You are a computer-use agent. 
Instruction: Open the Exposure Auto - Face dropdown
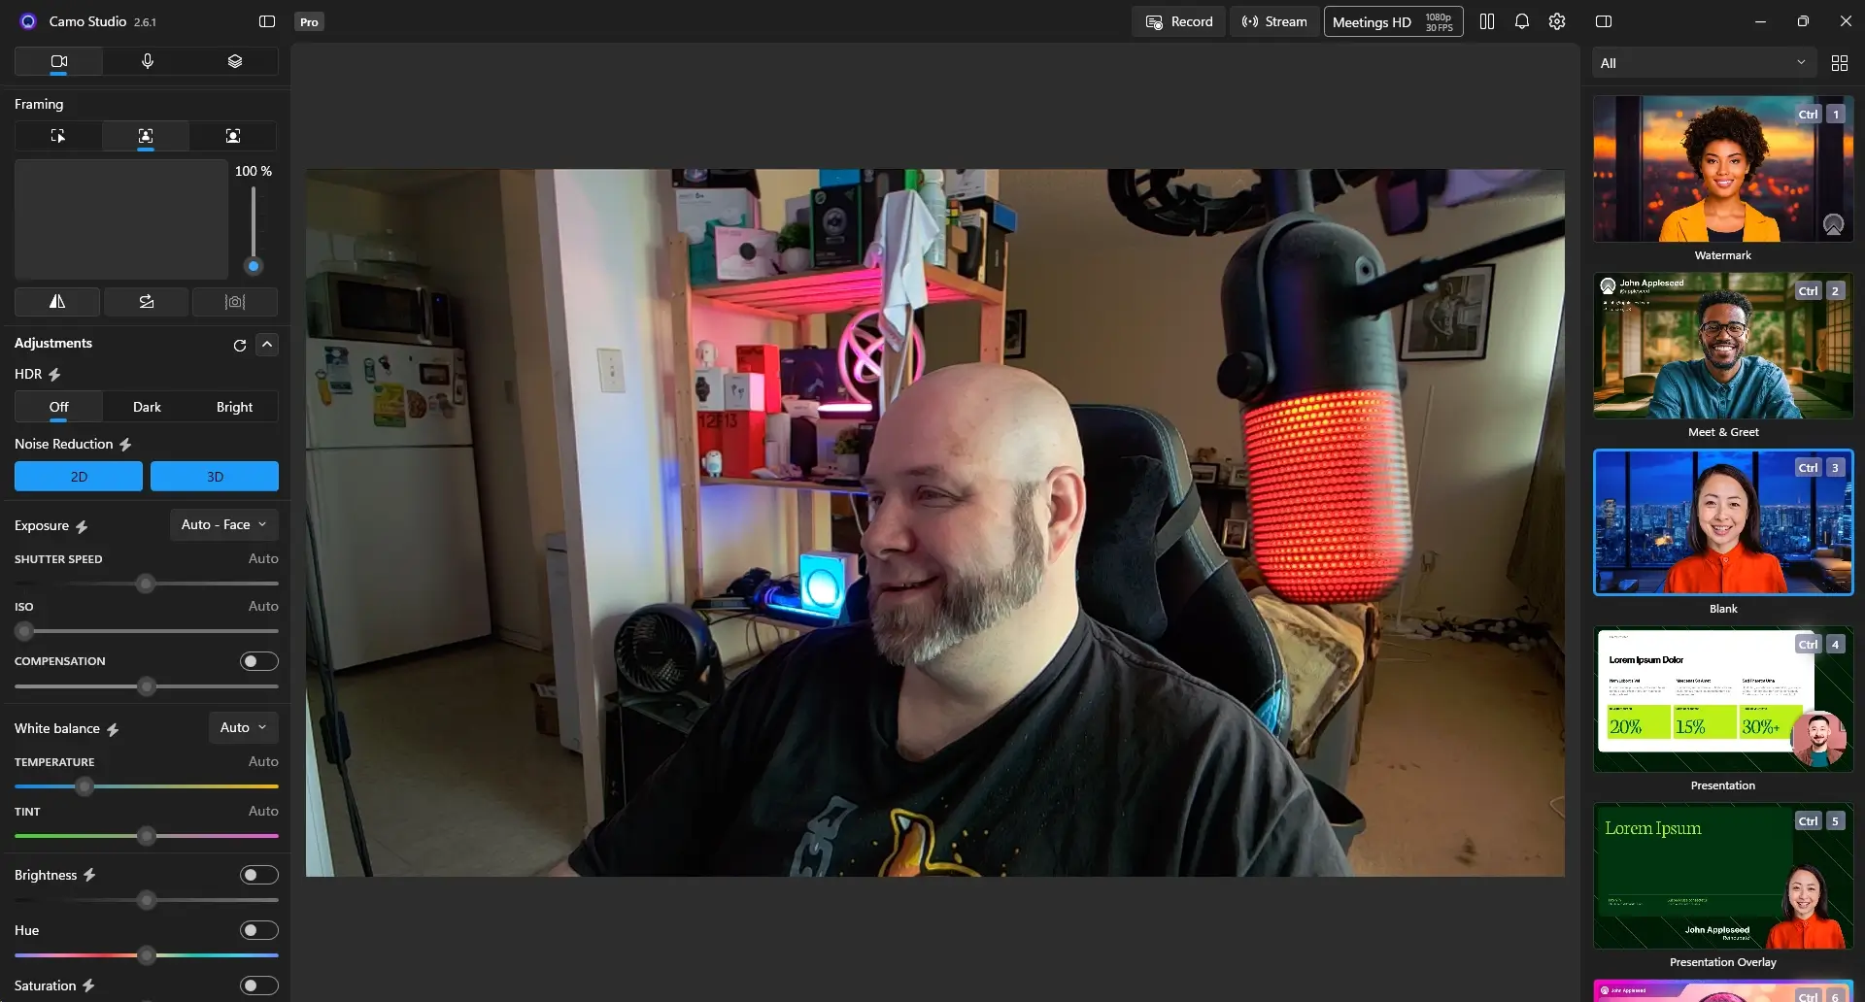[x=224, y=524]
